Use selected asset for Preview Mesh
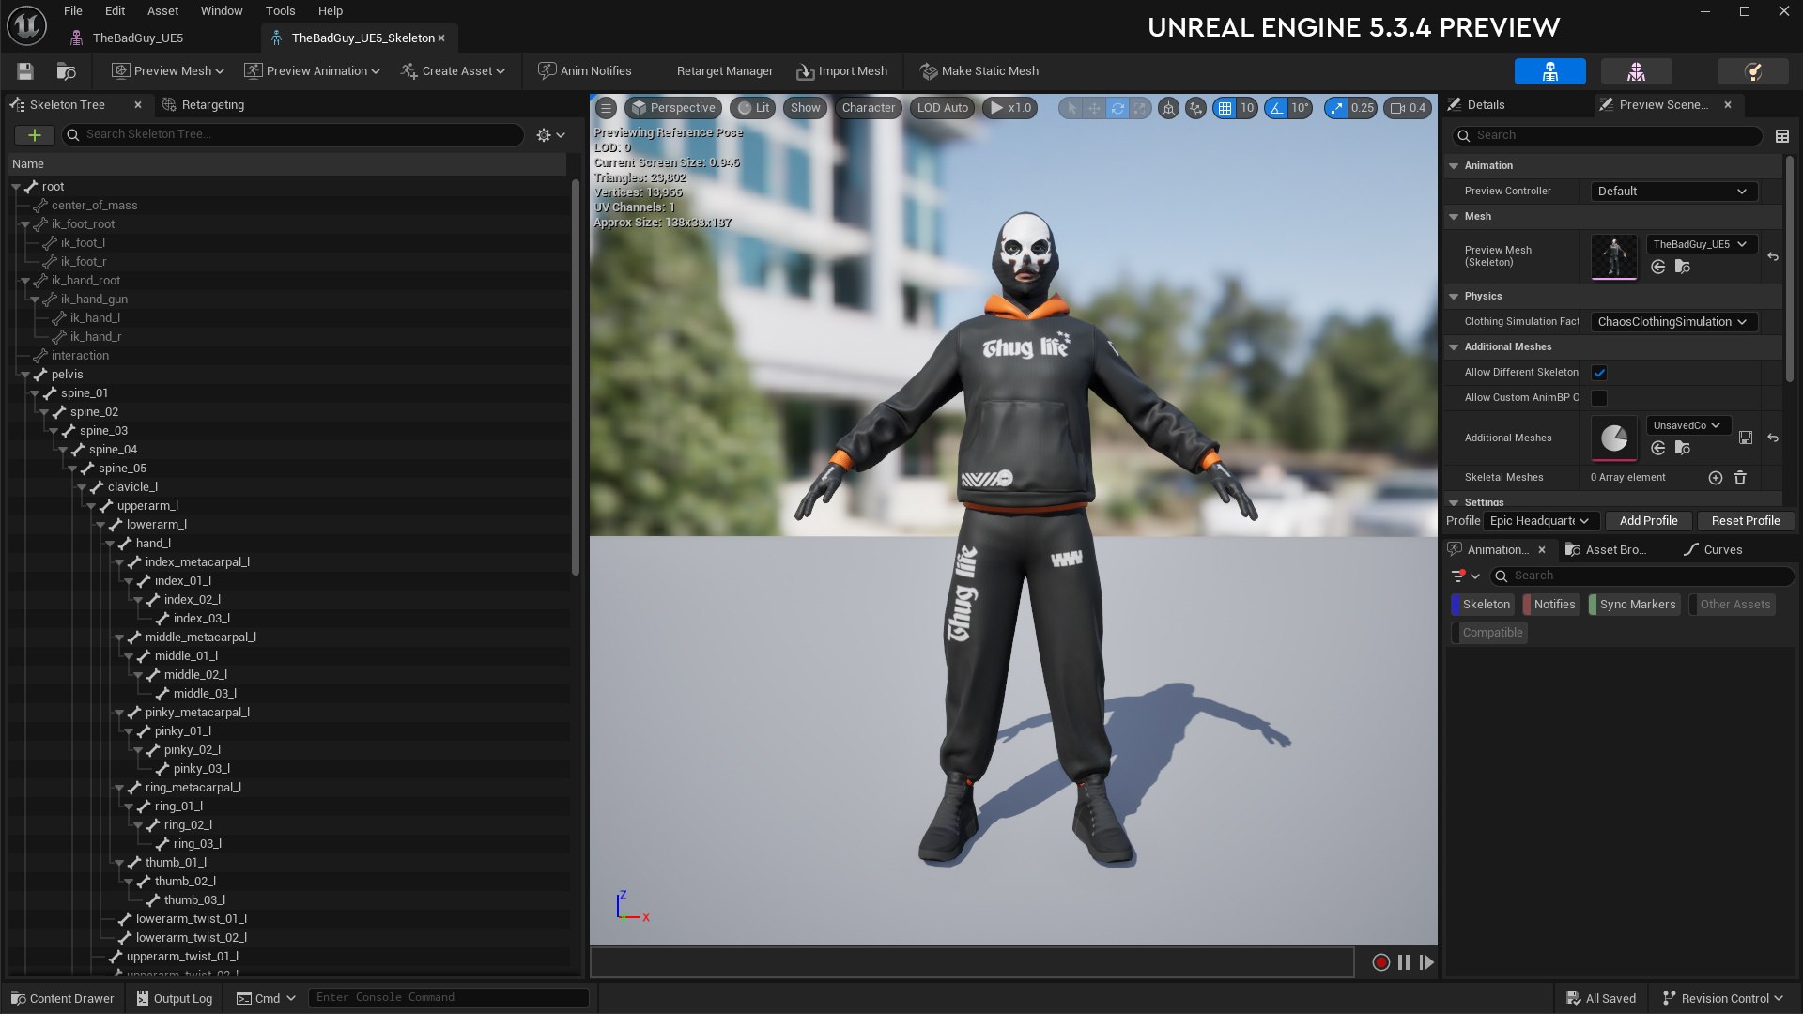Screen dimensions: 1803x1014 point(1658,268)
